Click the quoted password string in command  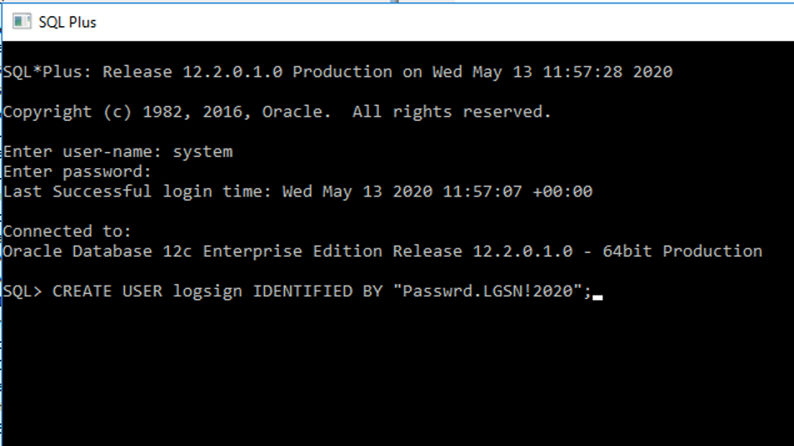487,291
